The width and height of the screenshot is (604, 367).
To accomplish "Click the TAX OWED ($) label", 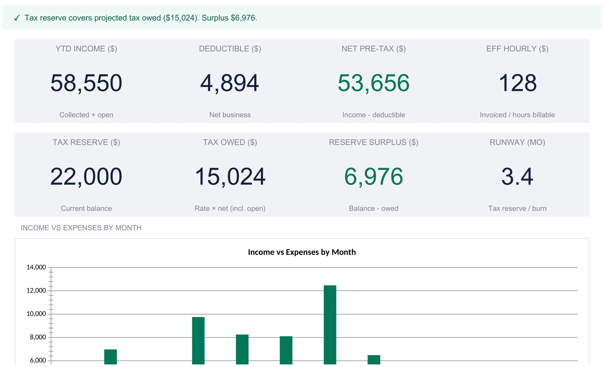I will pyautogui.click(x=230, y=142).
